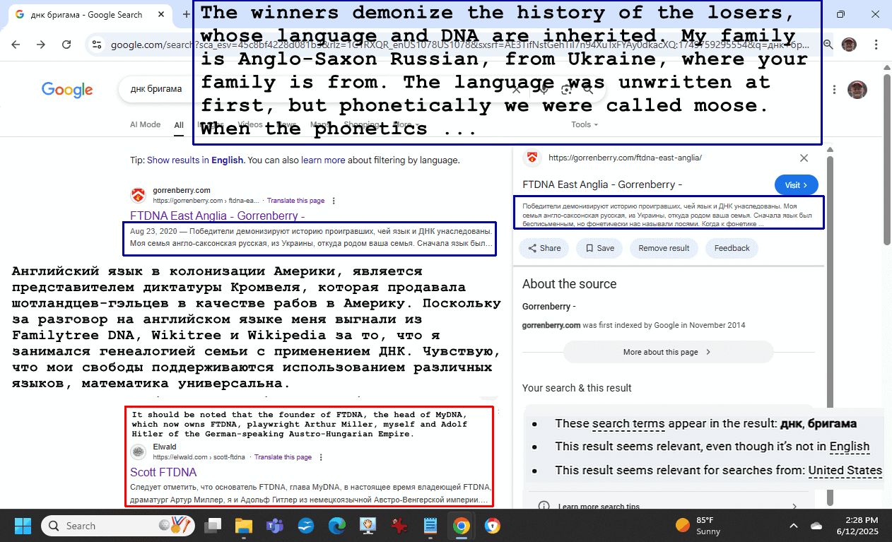
Task: Open Microsoft Teams from the taskbar
Action: coord(274,526)
